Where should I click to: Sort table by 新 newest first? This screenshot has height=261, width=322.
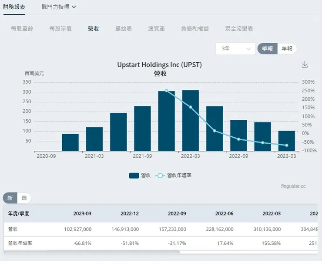pos(10,198)
